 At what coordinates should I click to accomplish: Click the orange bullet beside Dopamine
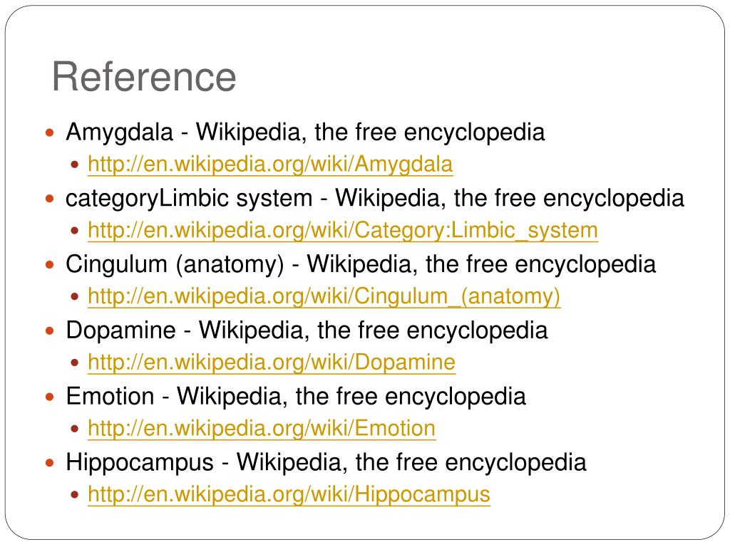51,332
